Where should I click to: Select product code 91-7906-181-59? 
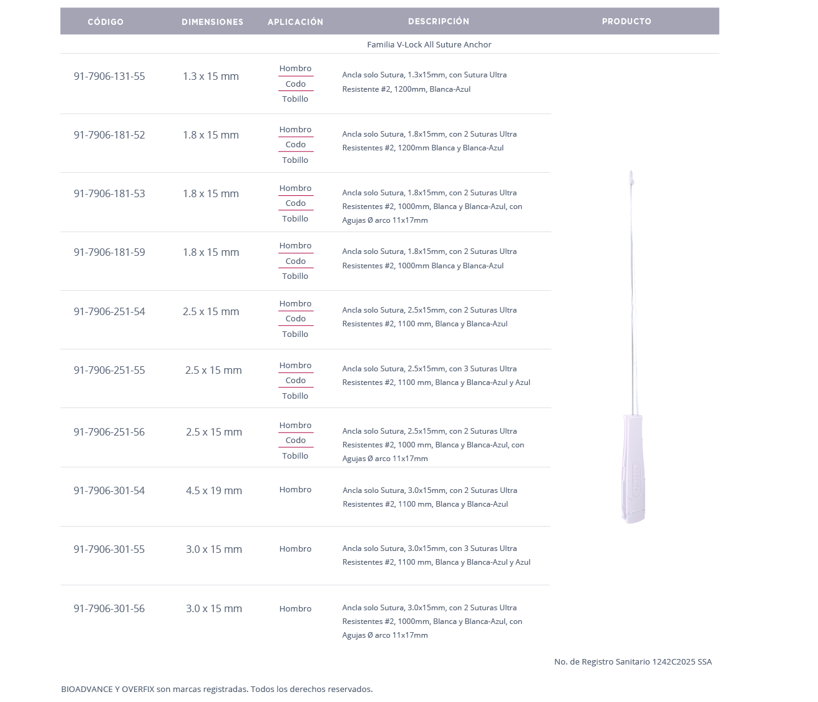(x=109, y=252)
